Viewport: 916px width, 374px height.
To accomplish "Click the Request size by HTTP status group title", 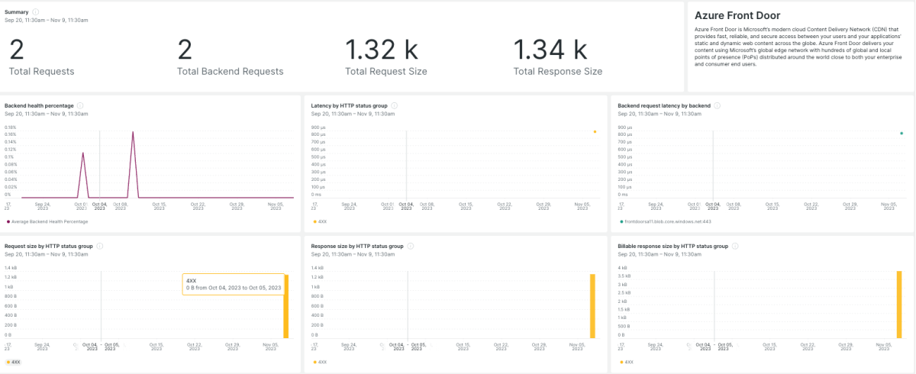I will pyautogui.click(x=49, y=246).
